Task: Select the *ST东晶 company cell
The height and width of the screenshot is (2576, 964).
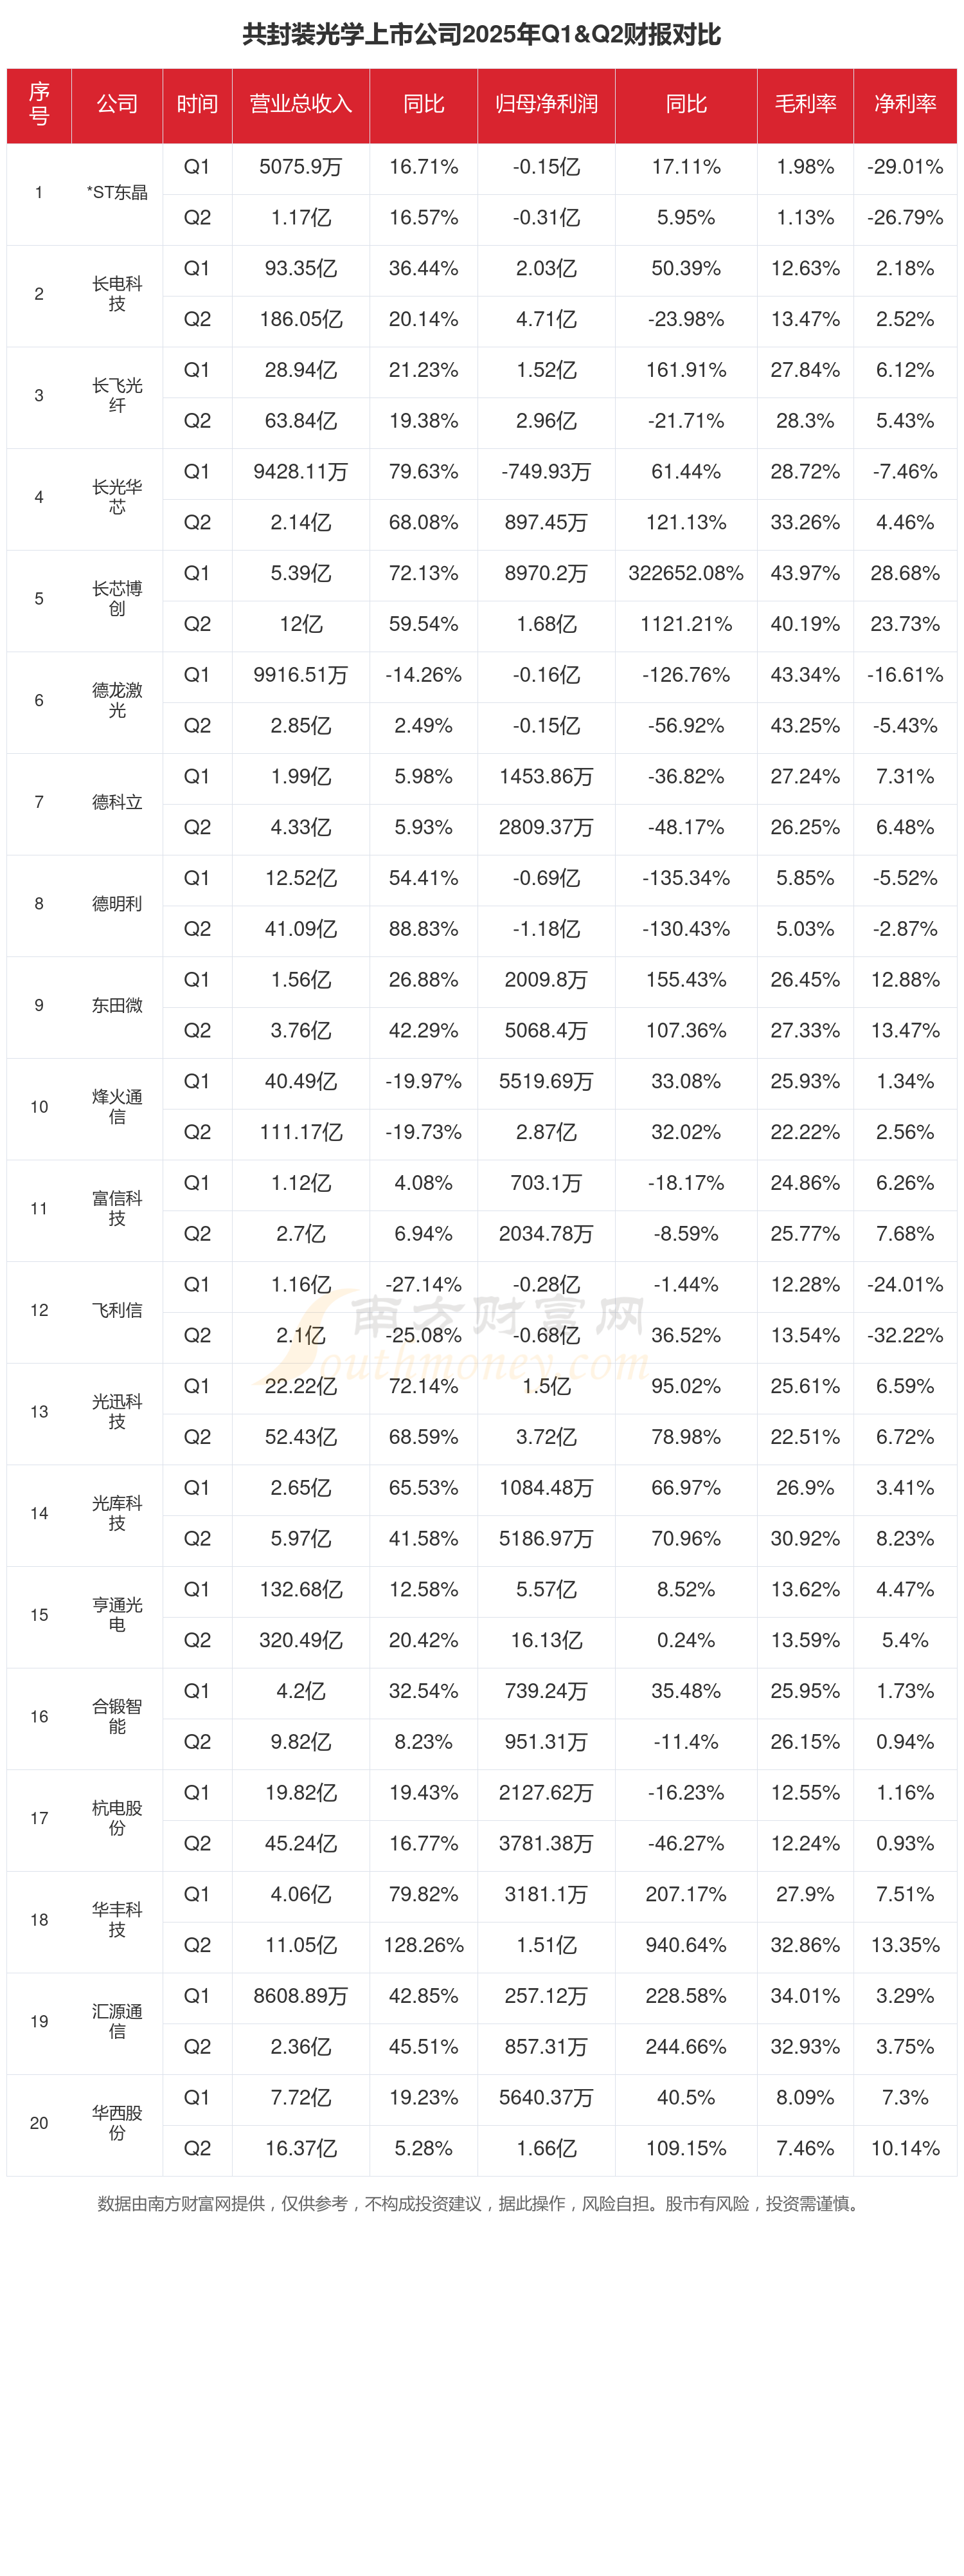Action: 117,193
